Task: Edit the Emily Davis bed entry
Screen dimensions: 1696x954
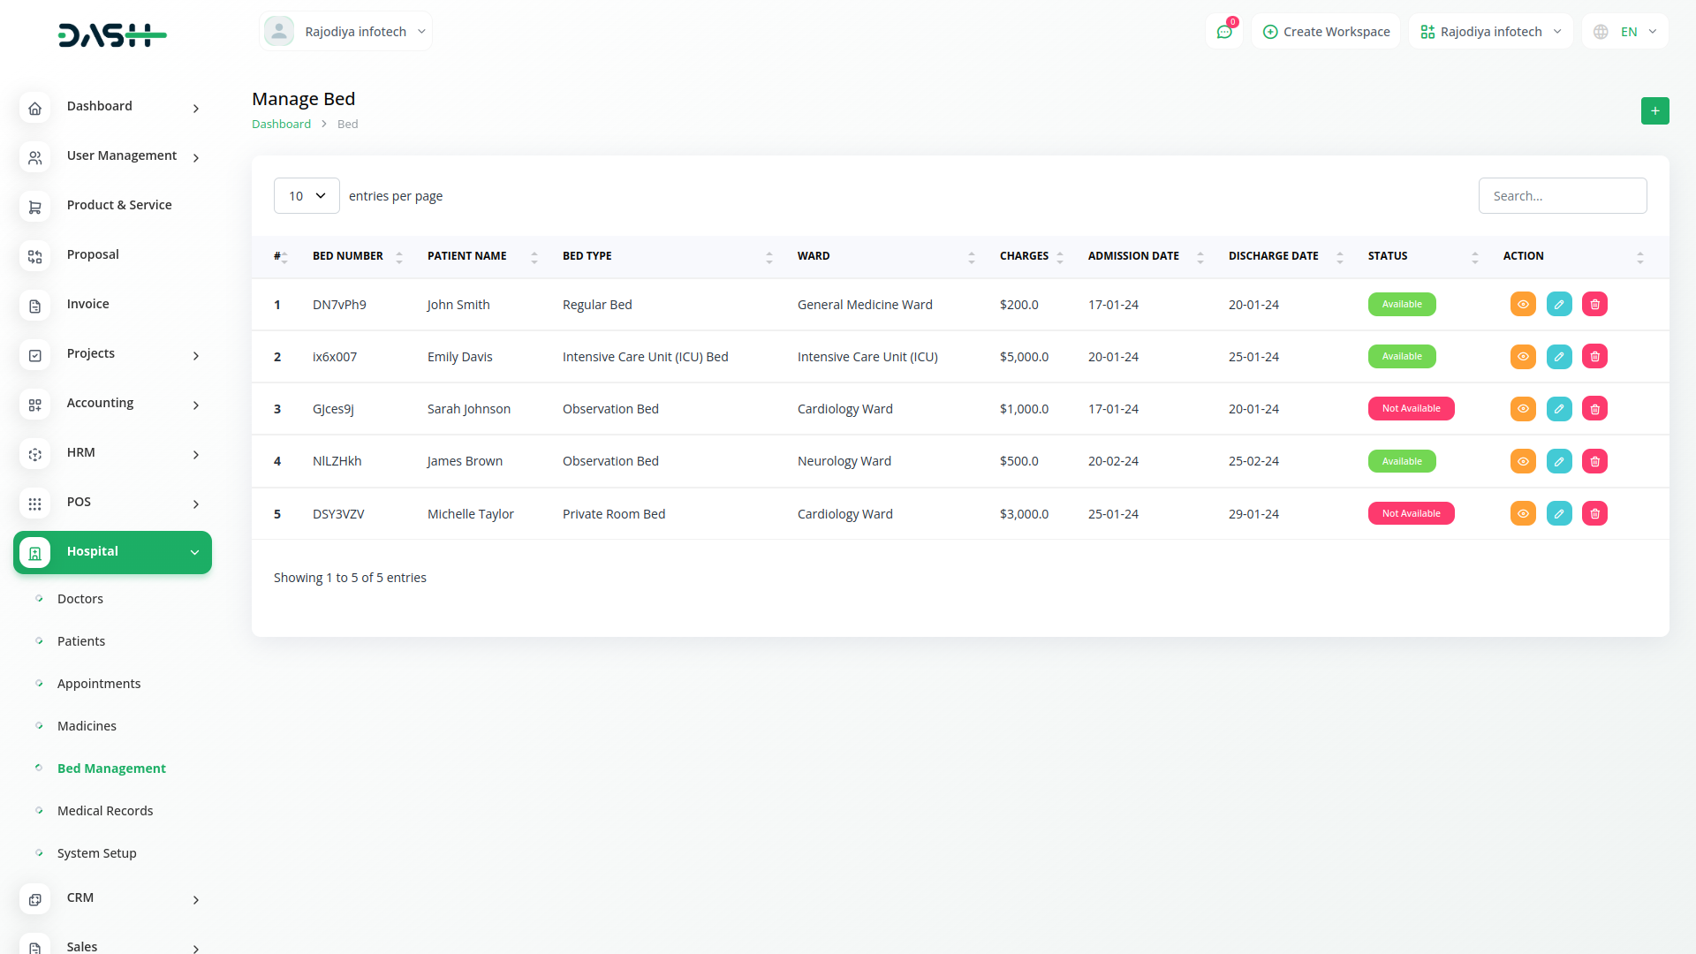Action: click(1559, 357)
